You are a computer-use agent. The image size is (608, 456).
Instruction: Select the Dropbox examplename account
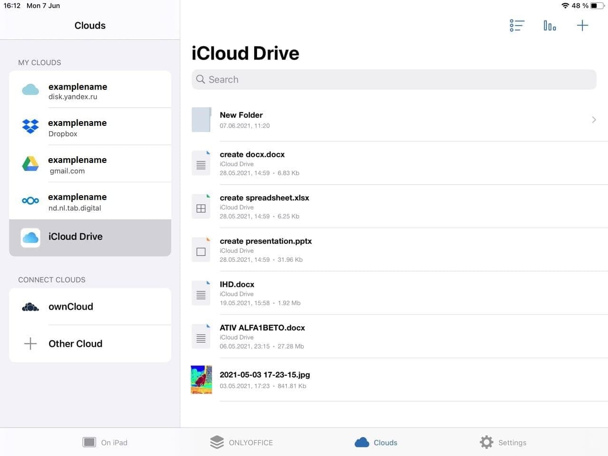(90, 126)
